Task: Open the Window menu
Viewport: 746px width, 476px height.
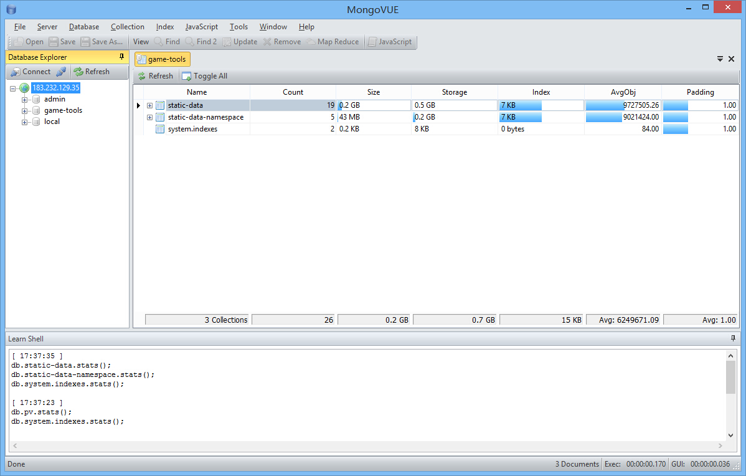Action: [273, 27]
